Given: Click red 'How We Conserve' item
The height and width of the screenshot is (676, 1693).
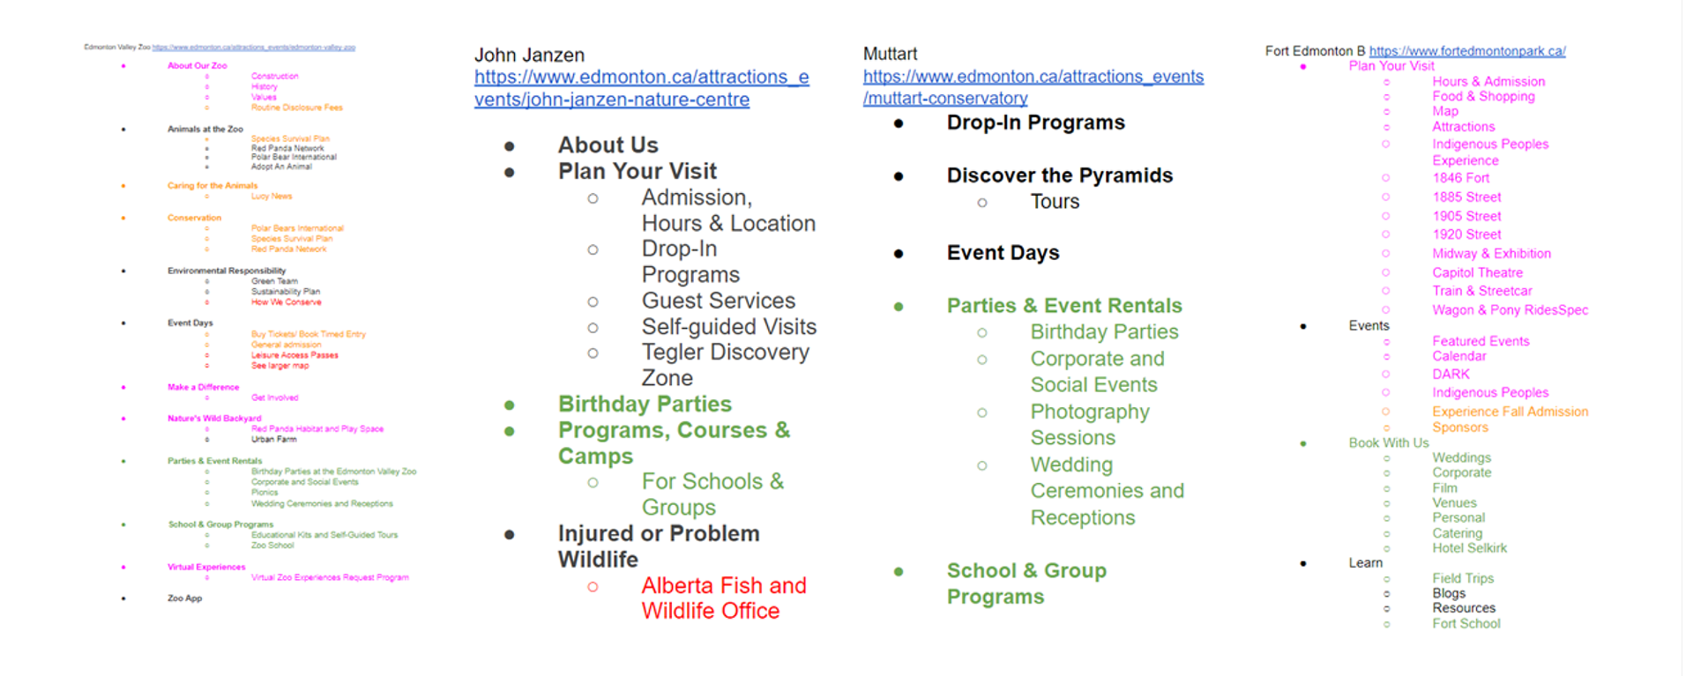Looking at the screenshot, I should (x=287, y=302).
